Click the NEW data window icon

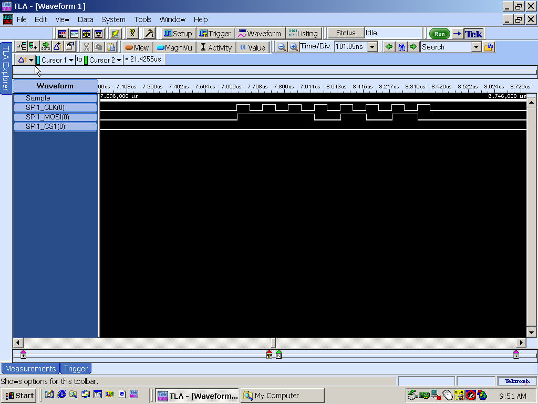point(74,34)
